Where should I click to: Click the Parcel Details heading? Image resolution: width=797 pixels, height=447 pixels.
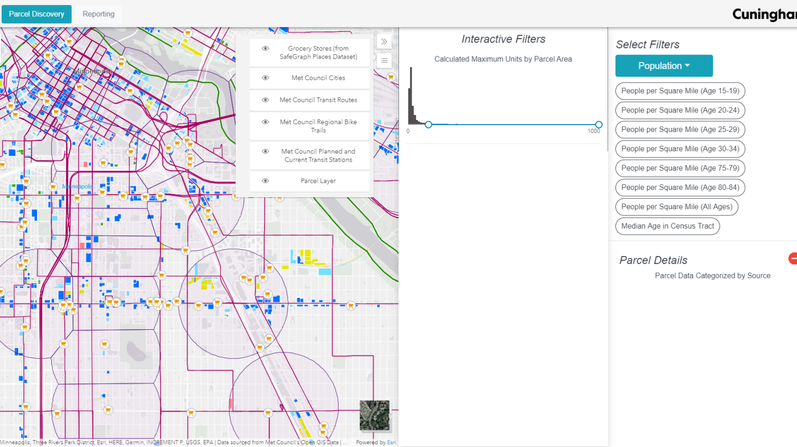coord(654,260)
